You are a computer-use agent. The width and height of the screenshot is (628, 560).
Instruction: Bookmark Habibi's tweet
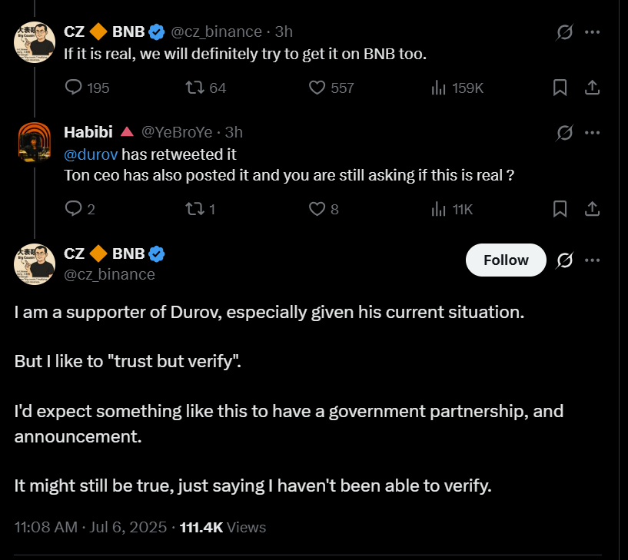point(560,208)
